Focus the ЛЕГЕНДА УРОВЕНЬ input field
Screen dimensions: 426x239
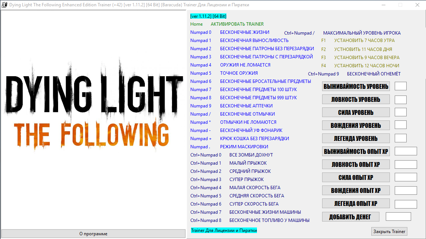point(401,138)
